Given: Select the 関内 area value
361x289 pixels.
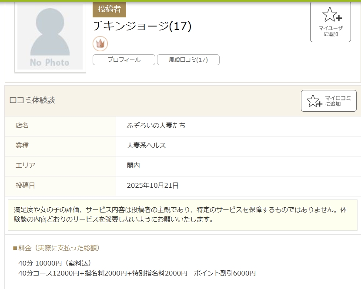Looking at the screenshot, I should click(x=134, y=166).
